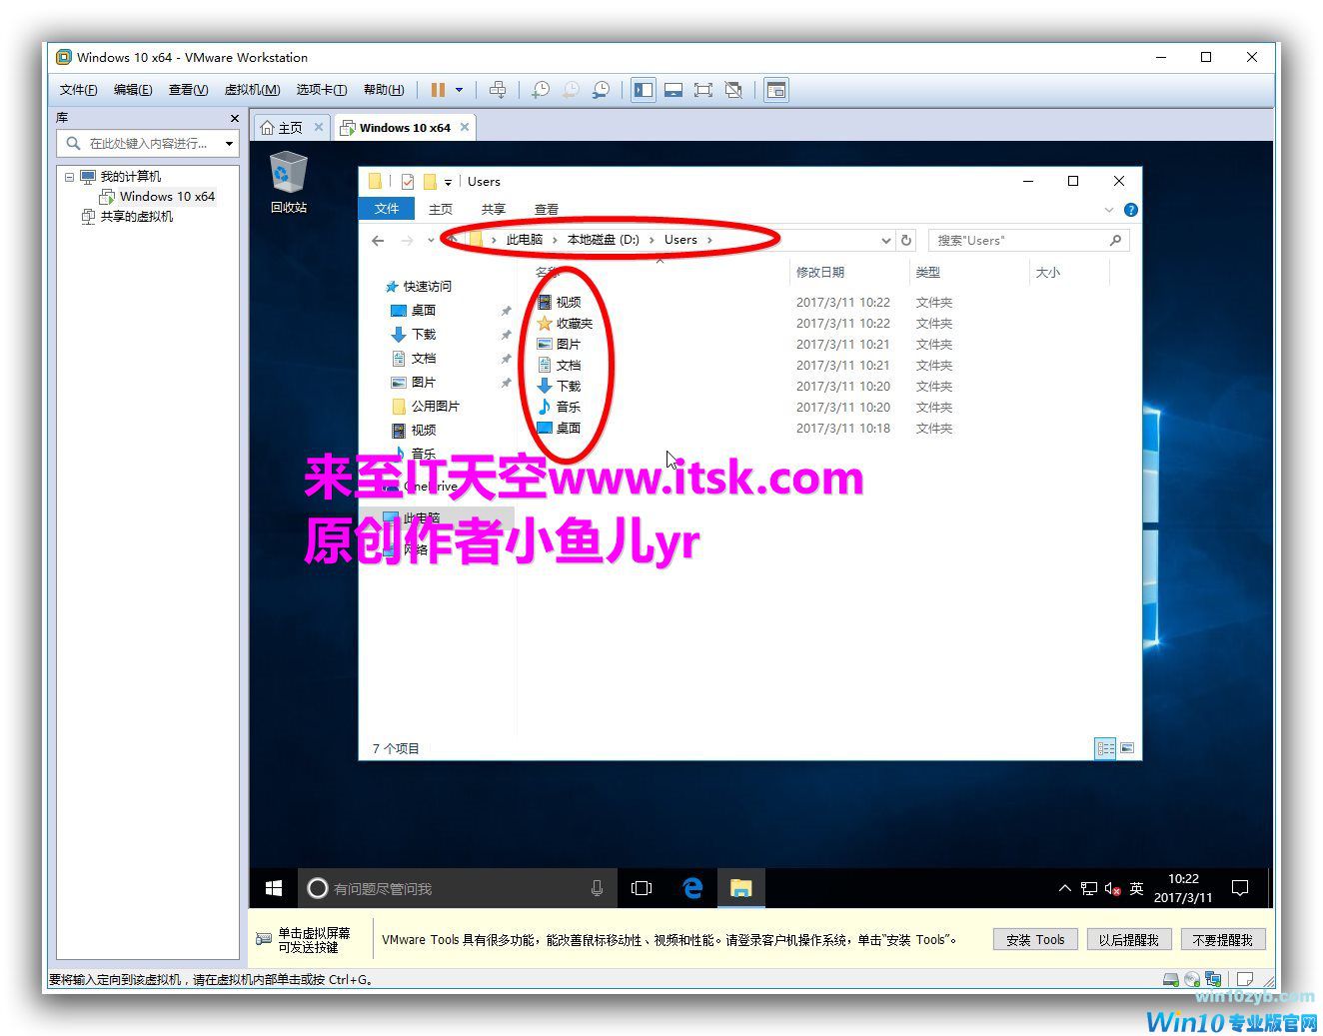Expand the Explorer ribbon

coord(1108,210)
